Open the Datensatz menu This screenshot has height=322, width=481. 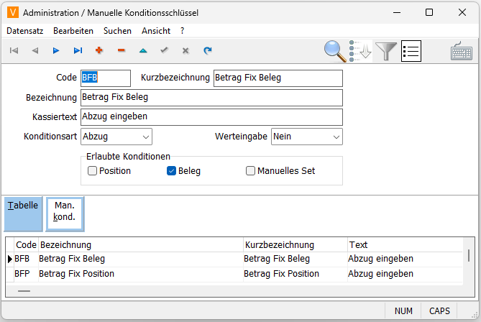[x=25, y=31]
